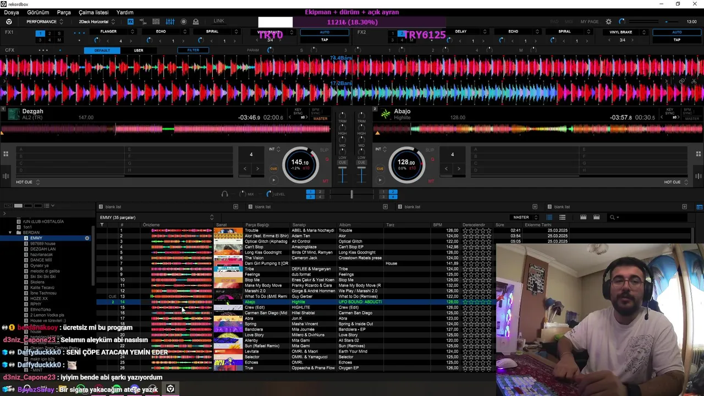Open the settings gear icon
This screenshot has width=704, height=396.
coord(608,21)
